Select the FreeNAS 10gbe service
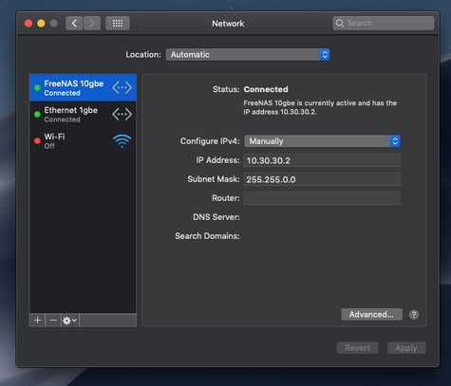This screenshot has width=451, height=386. [83, 87]
